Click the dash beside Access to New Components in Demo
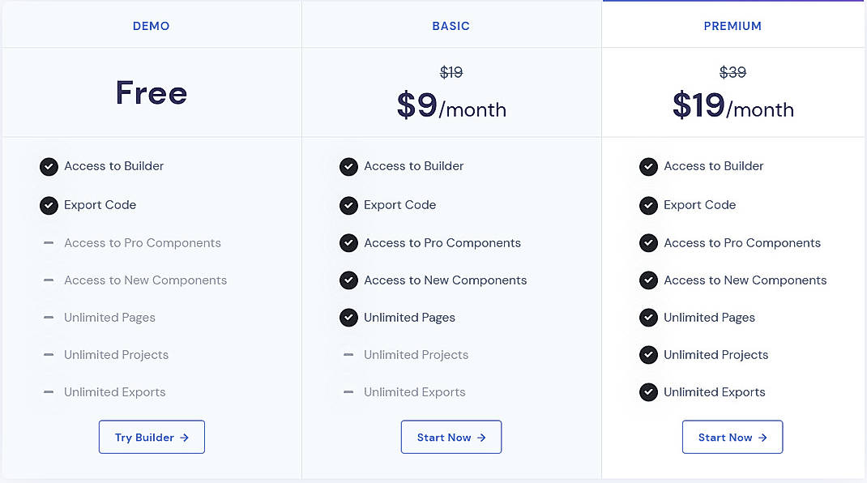Image resolution: width=867 pixels, height=483 pixels. coord(48,280)
